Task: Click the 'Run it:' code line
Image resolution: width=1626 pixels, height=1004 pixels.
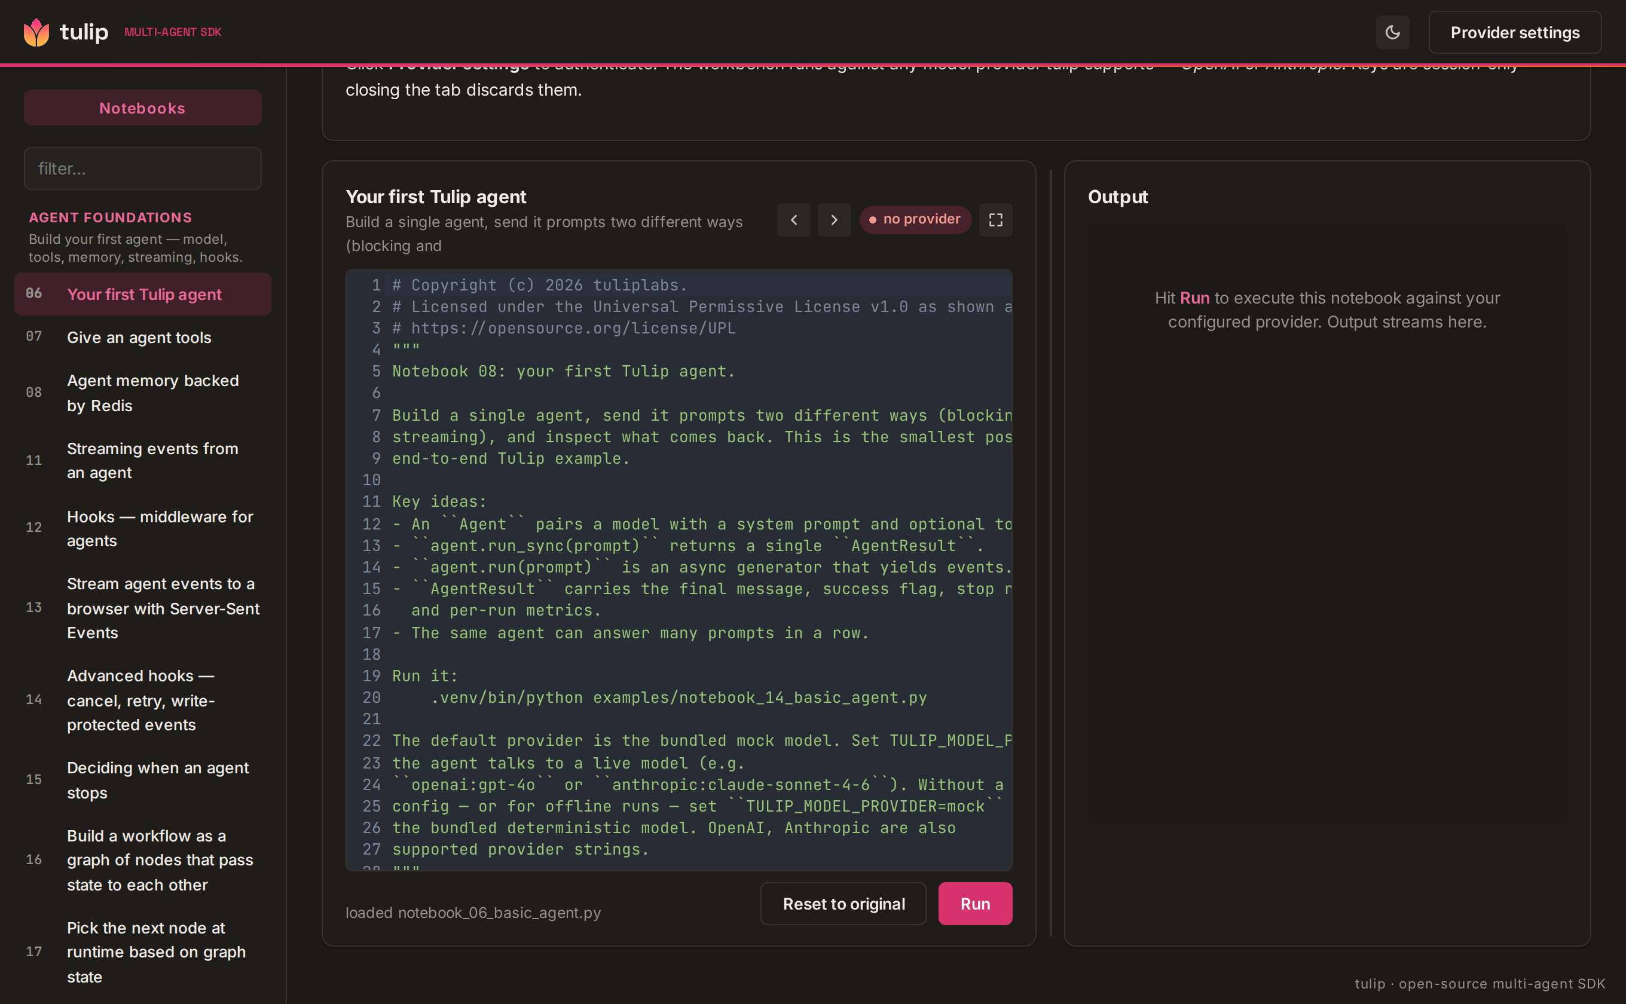Action: [424, 675]
